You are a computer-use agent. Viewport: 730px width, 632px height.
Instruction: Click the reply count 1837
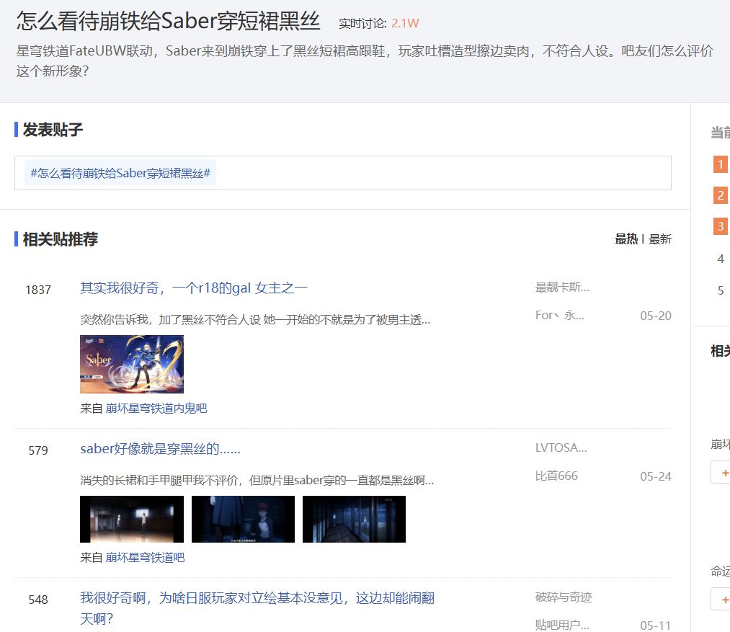click(x=38, y=290)
